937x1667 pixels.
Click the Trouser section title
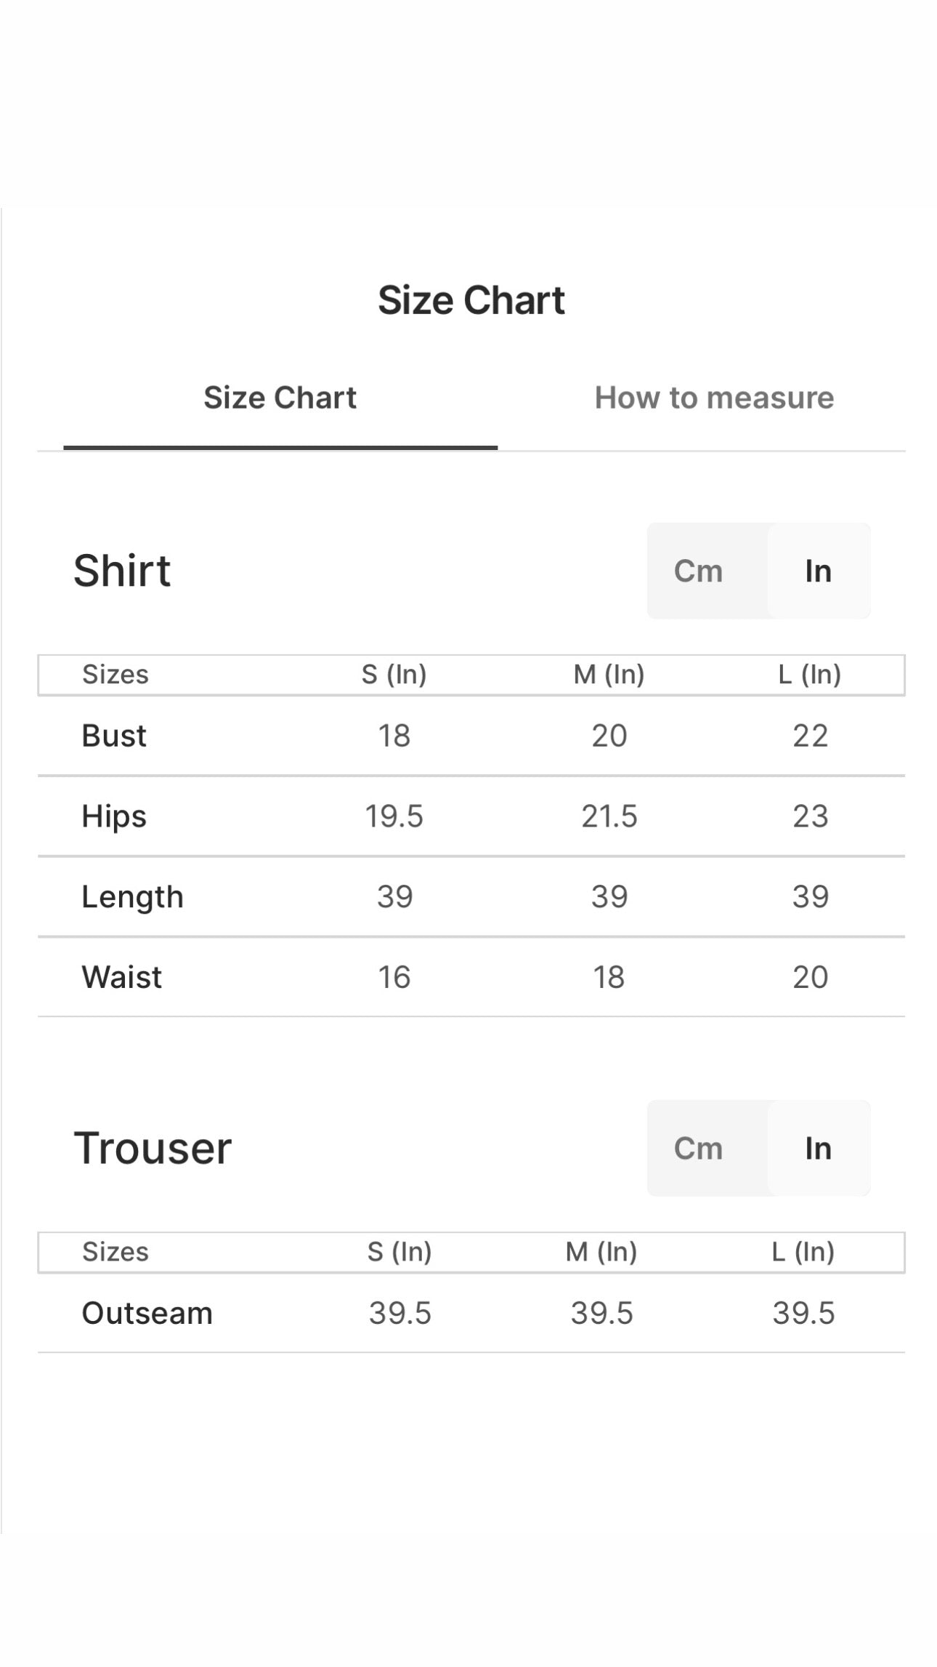(153, 1148)
